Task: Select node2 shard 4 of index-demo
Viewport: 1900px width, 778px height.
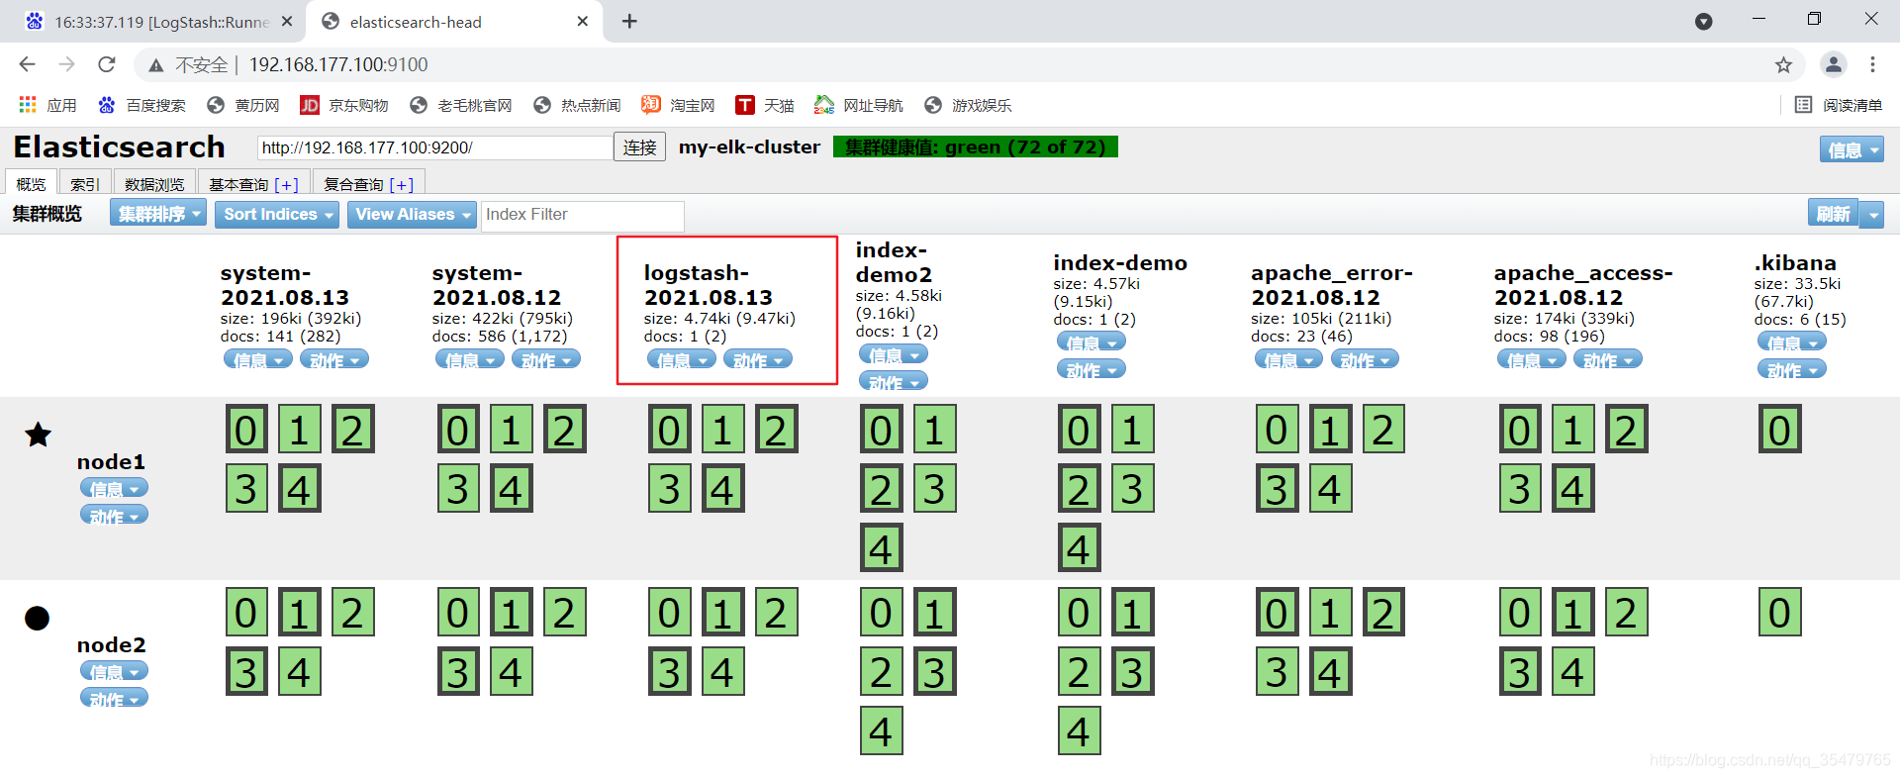Action: (1080, 730)
